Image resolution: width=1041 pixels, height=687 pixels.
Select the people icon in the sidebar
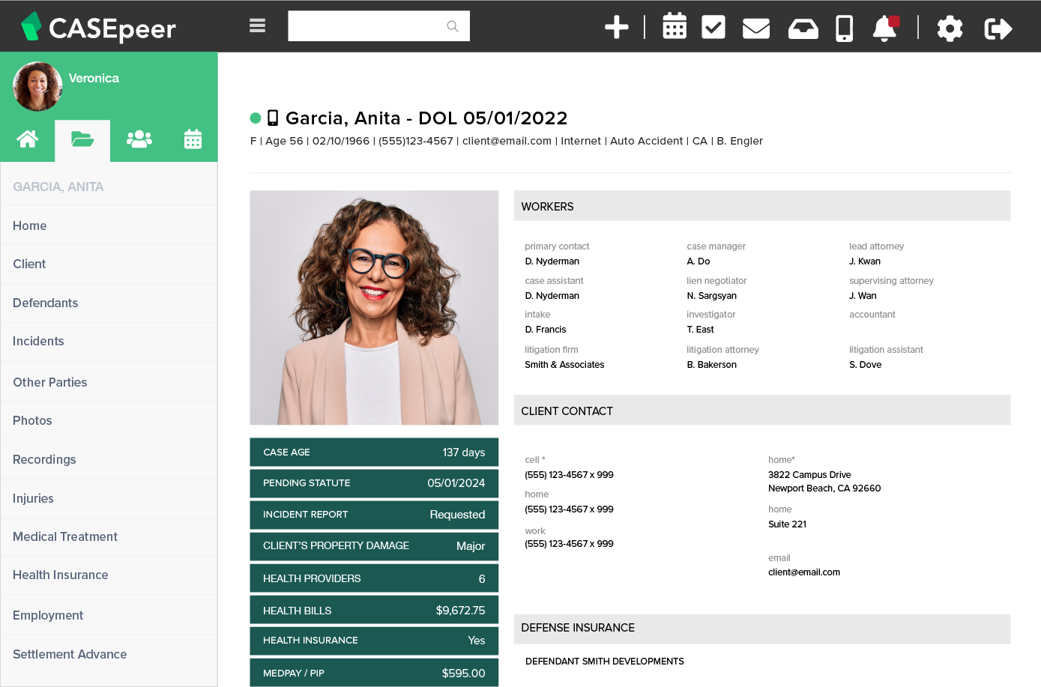click(139, 139)
